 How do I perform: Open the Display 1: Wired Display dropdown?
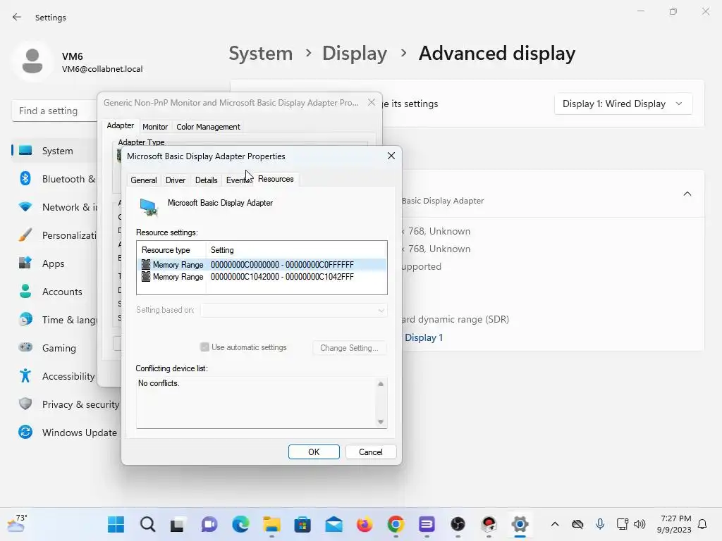pos(623,104)
